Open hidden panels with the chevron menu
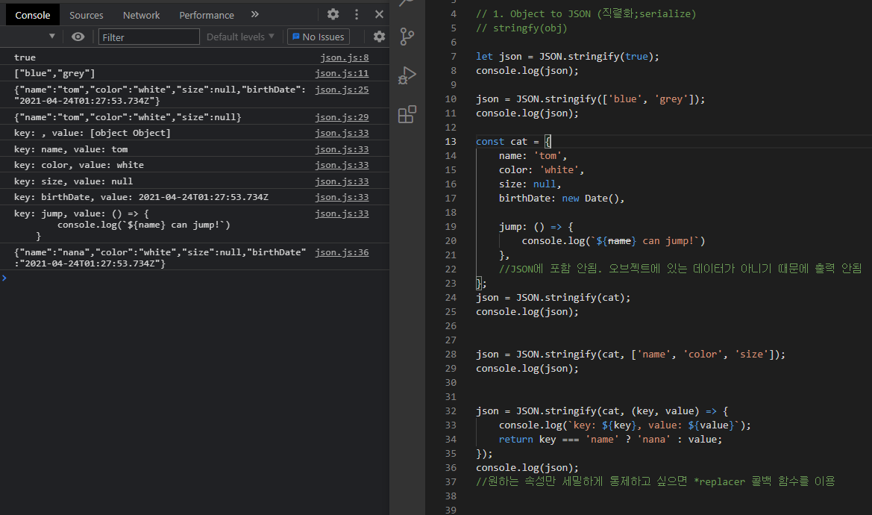Image resolution: width=872 pixels, height=515 pixels. click(254, 14)
